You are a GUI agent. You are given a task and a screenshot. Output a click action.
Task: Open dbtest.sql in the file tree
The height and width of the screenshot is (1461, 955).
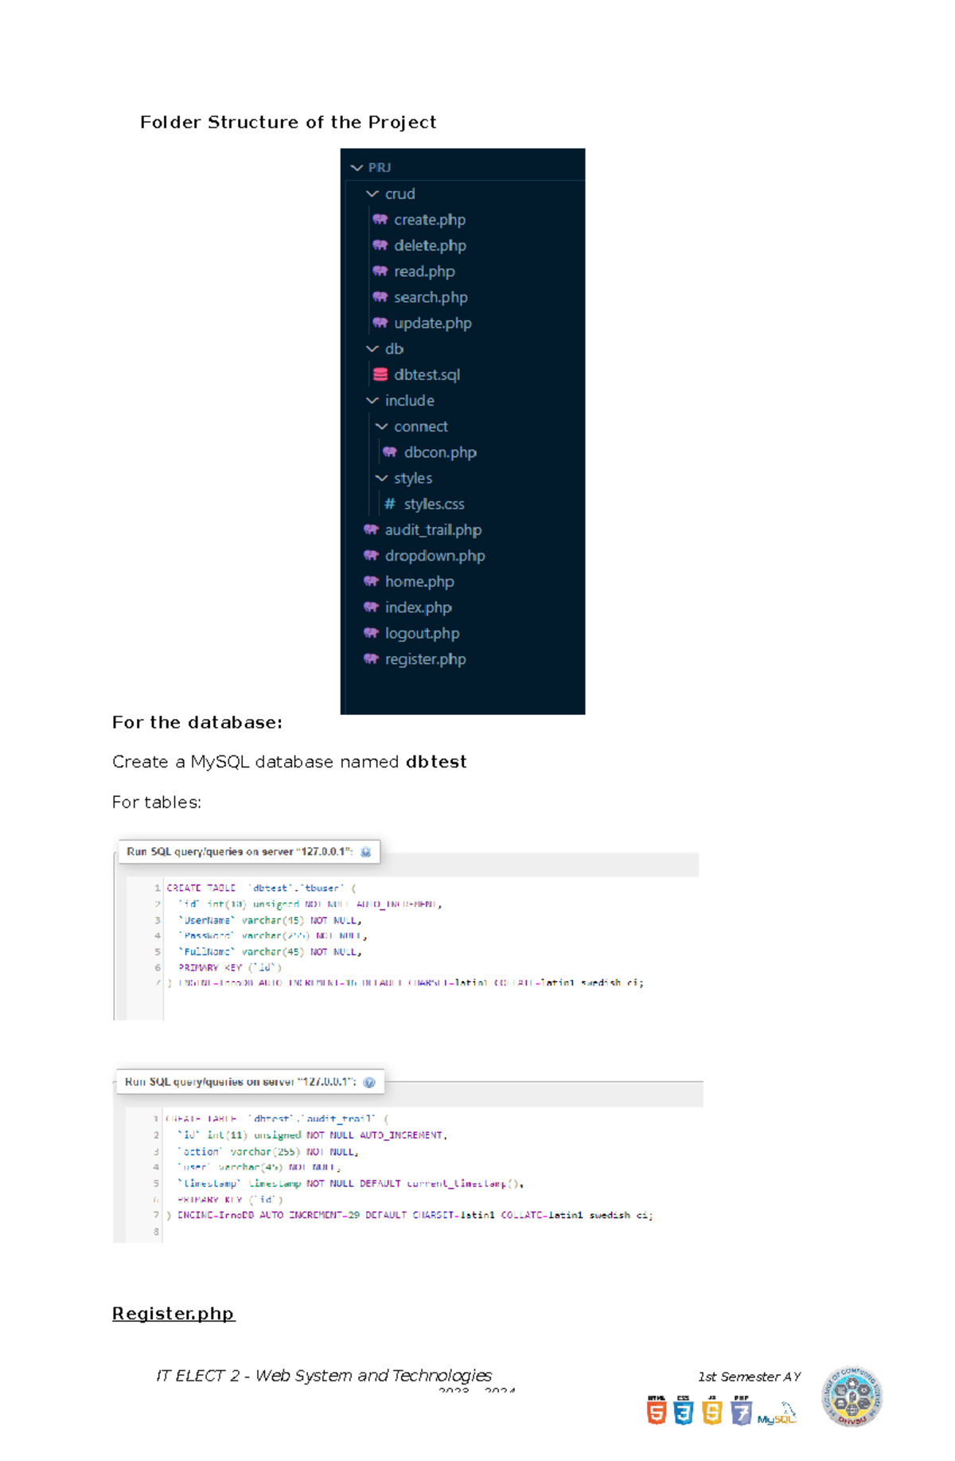(427, 375)
